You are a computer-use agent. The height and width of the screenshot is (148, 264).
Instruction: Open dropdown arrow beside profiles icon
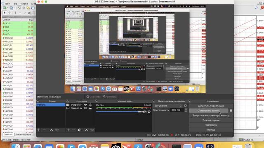14,8
